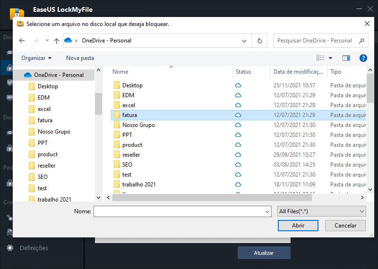Image resolution: width=378 pixels, height=269 pixels.
Task: Go back using the back arrow
Action: (x=22, y=41)
